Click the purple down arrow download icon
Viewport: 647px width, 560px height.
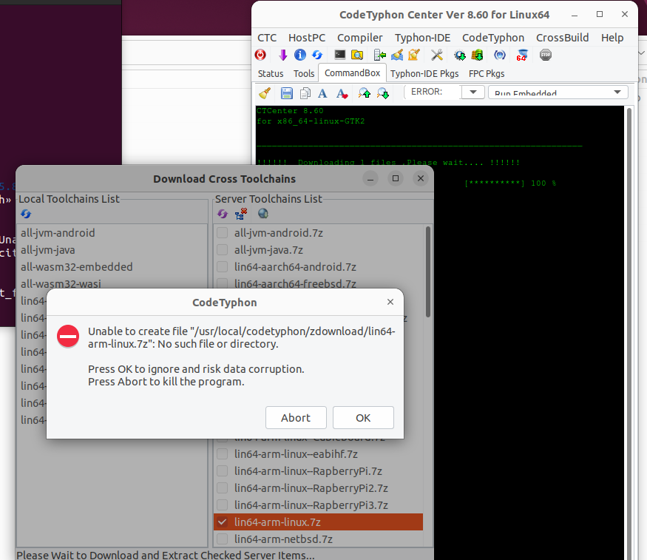click(282, 55)
